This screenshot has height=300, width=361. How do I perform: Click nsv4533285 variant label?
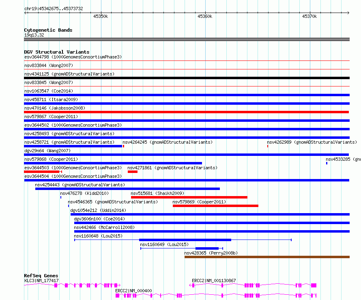point(343,159)
